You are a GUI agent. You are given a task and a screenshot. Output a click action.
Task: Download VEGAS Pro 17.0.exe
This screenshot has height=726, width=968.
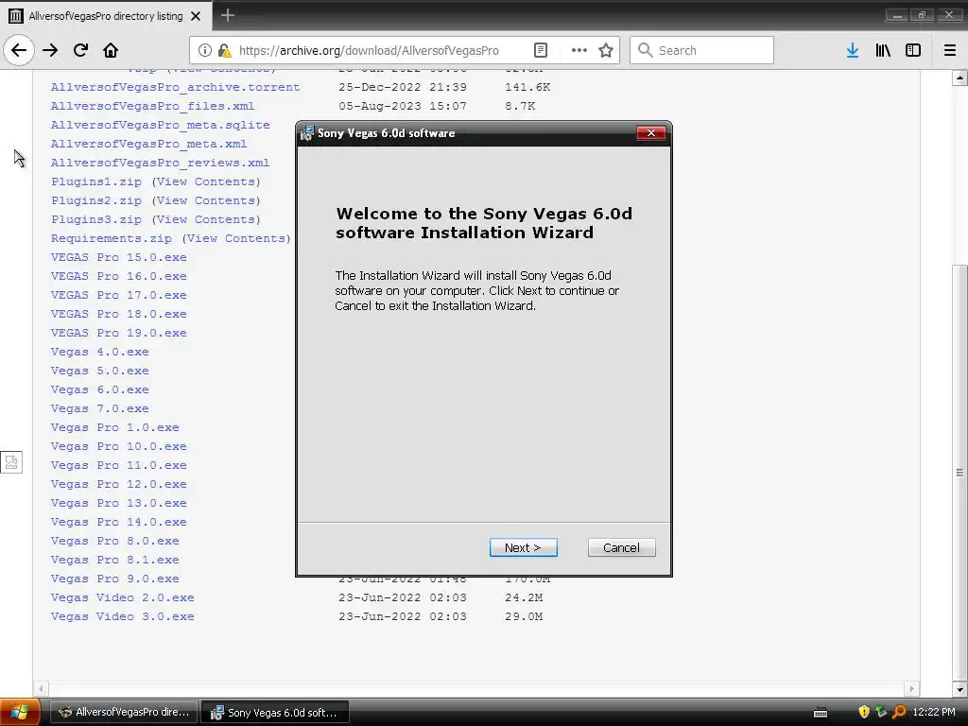(118, 295)
